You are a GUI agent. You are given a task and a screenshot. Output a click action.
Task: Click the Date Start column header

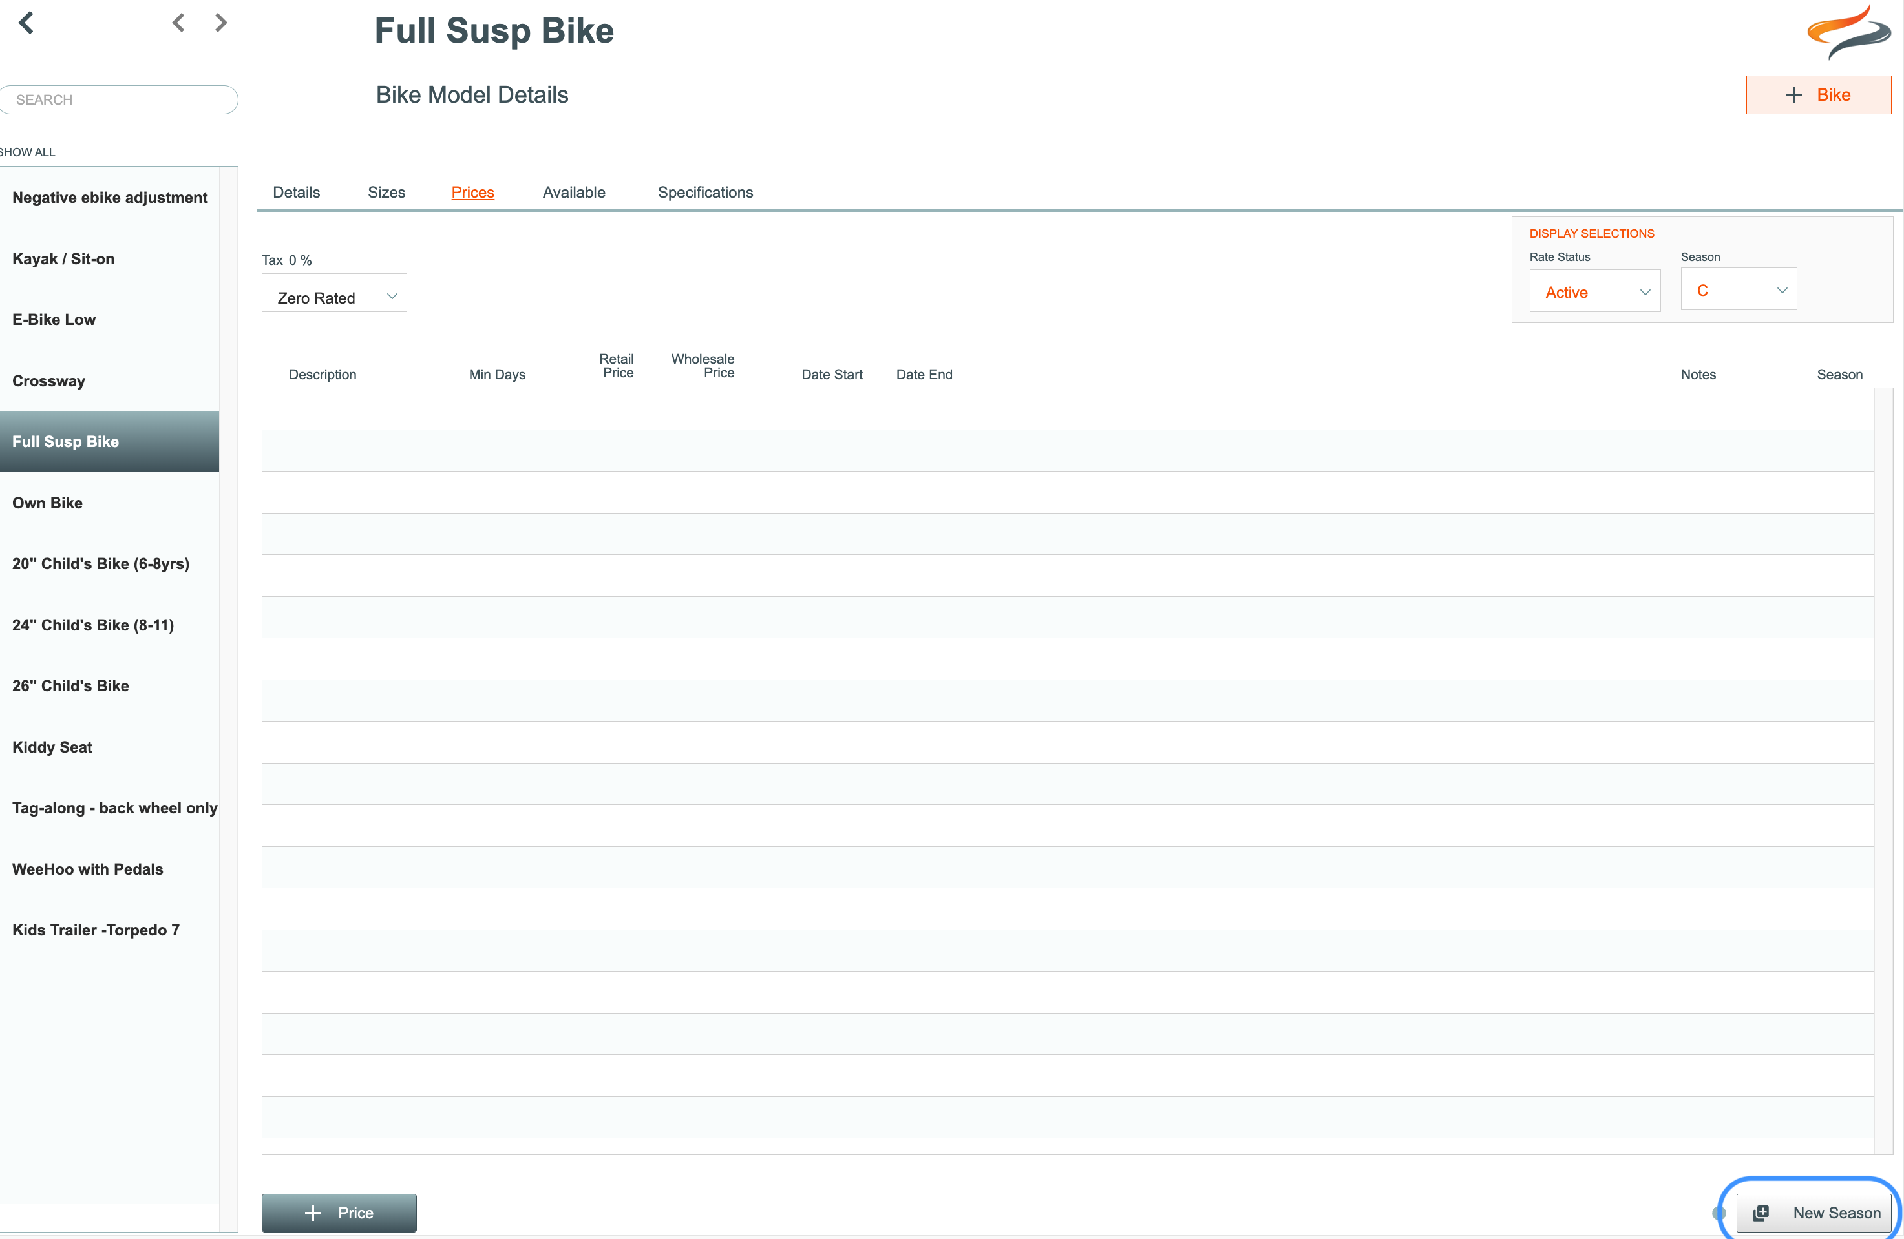coord(832,375)
